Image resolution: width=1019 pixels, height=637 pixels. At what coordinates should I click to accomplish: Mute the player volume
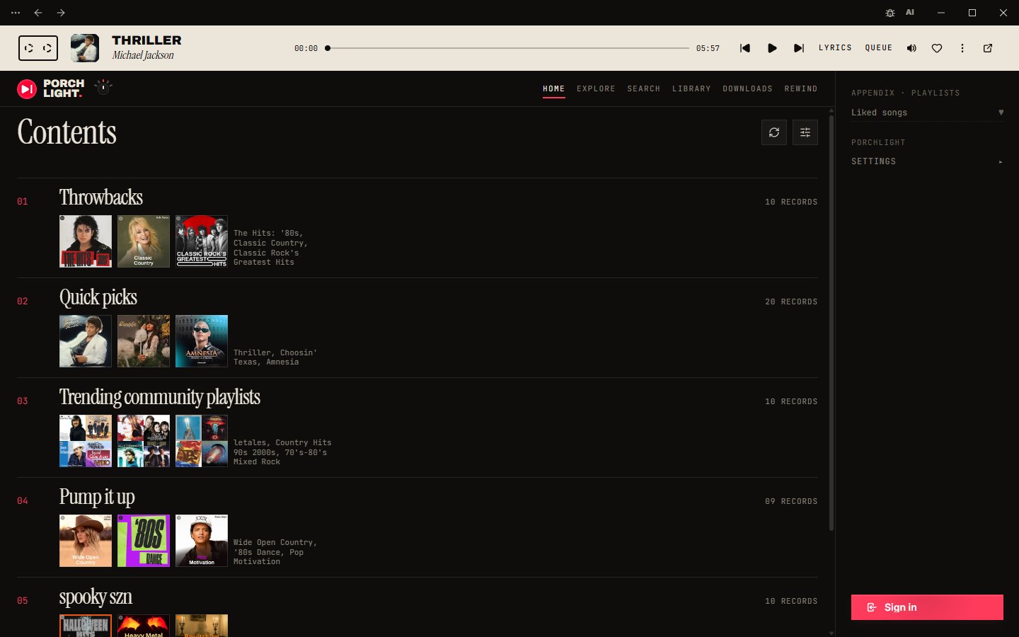(x=911, y=48)
